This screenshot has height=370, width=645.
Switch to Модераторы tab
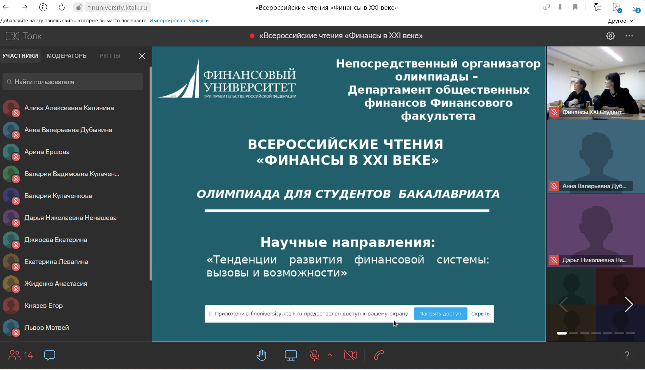(x=67, y=56)
